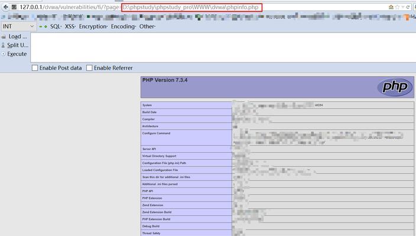The image size is (416, 236).
Task: Click the Zend Extension row label
Action: click(152, 205)
